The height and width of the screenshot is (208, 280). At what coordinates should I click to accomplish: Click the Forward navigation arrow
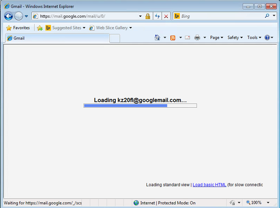[18, 16]
